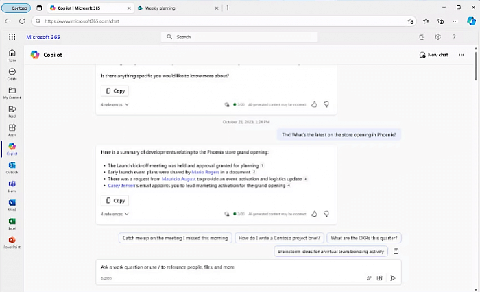Open Mauricio August profile link
The height and width of the screenshot is (292, 480).
click(x=178, y=179)
